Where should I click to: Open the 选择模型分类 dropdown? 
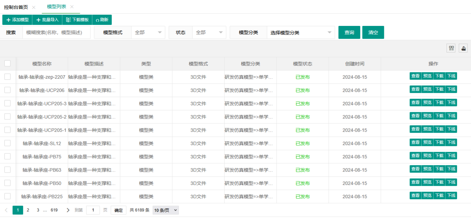[x=301, y=32]
